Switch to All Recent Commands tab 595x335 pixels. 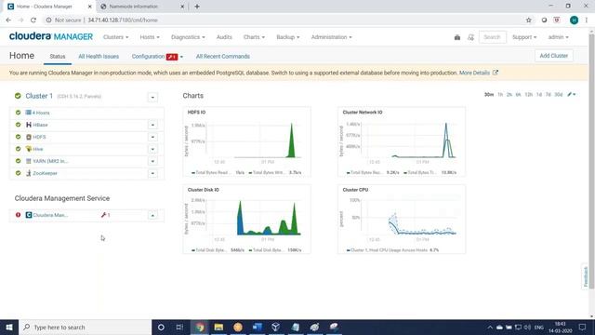[x=223, y=56]
